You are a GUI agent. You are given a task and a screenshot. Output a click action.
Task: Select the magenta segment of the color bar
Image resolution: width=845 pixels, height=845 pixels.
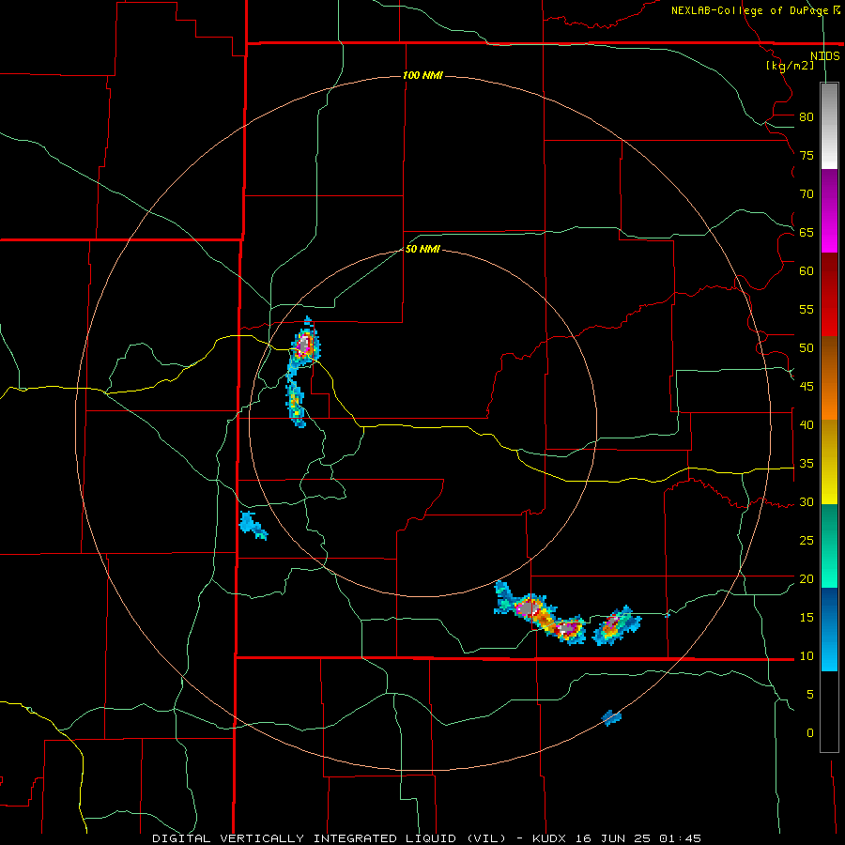[x=829, y=210]
